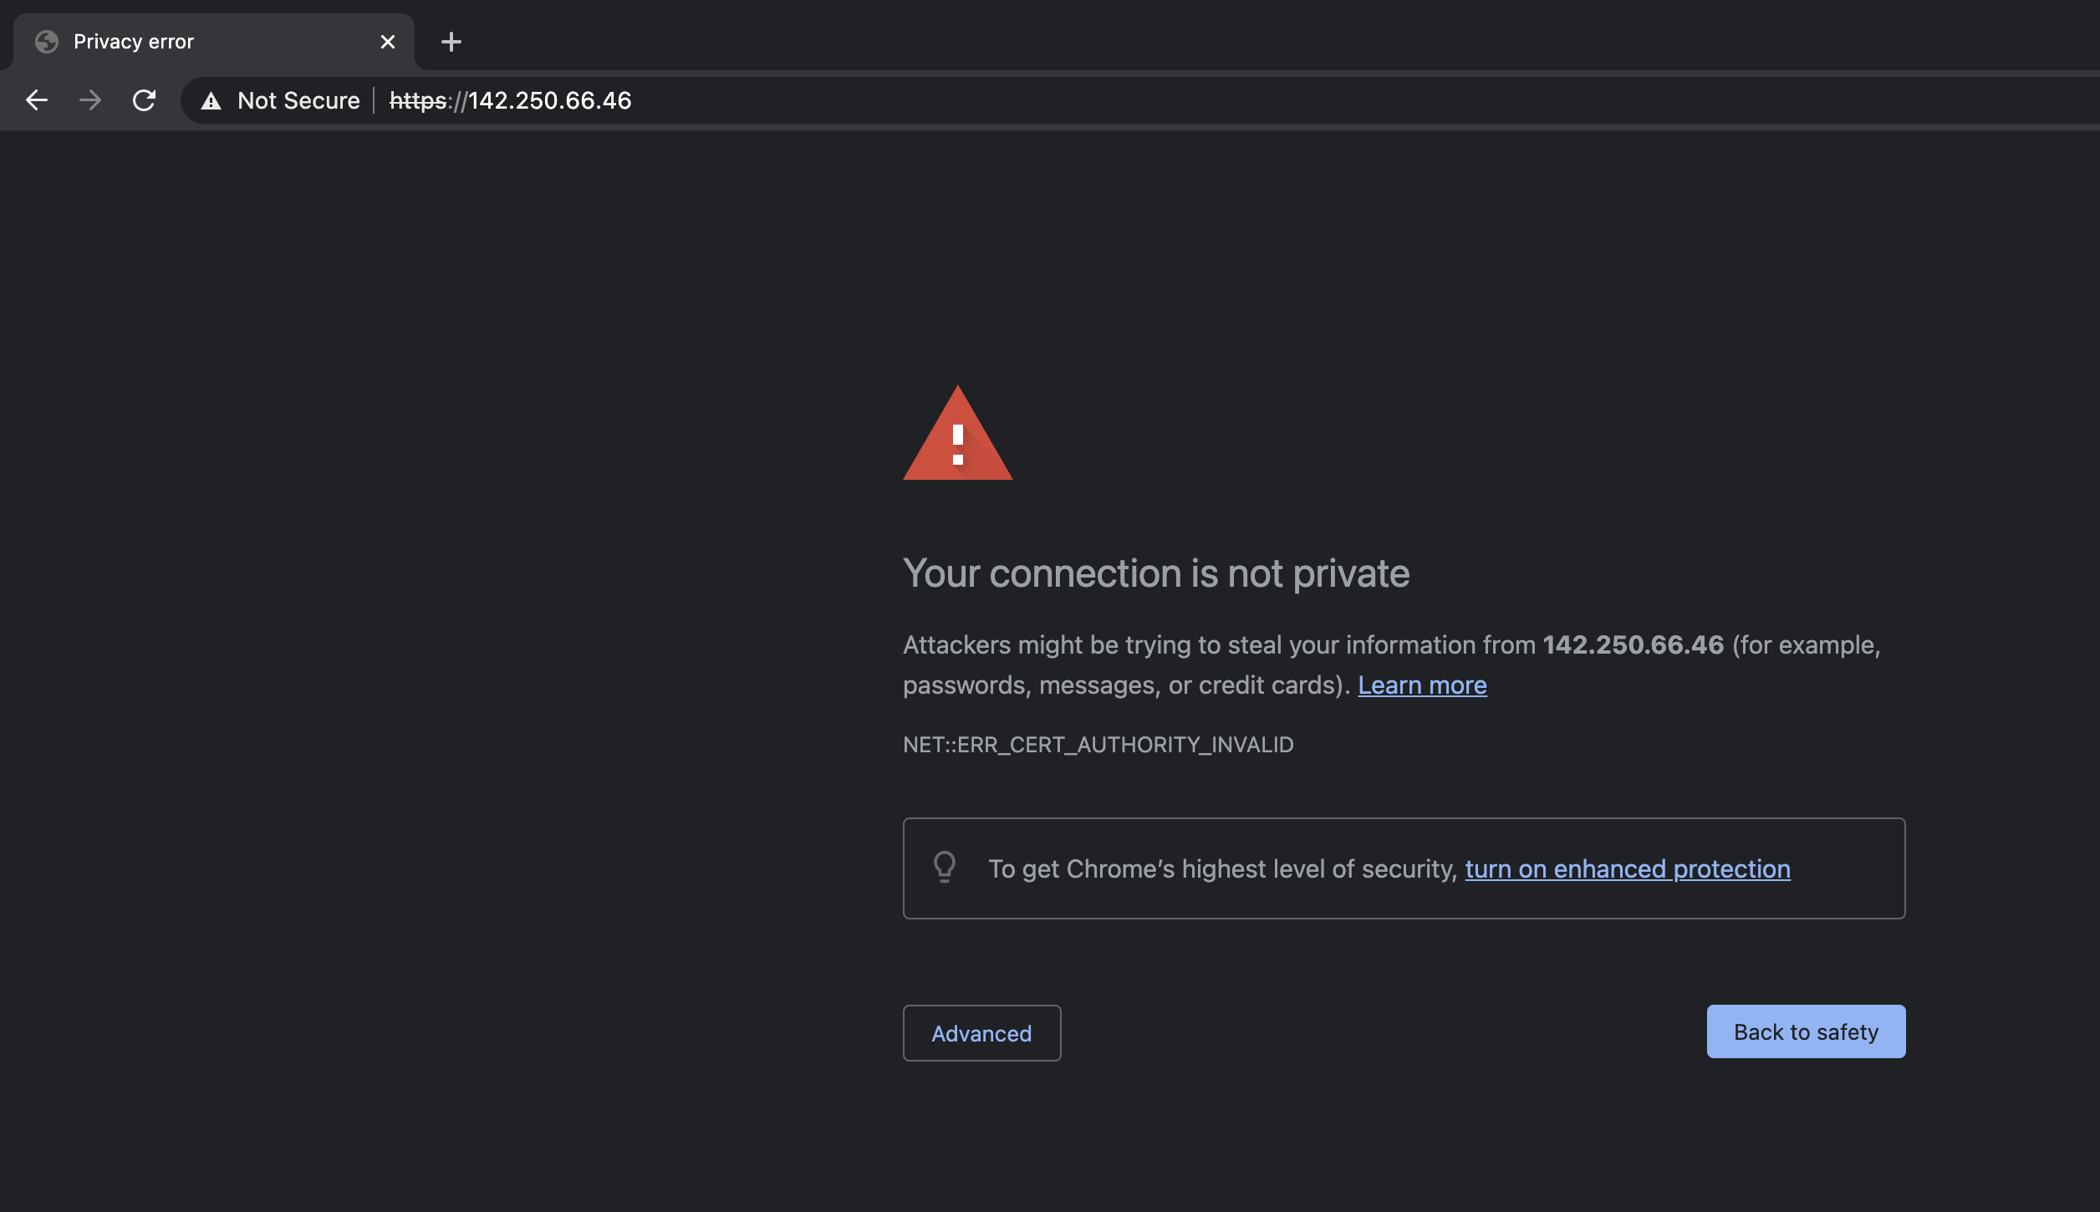Click the forward navigation arrow
Screen dimensions: 2100x1212
point(90,100)
